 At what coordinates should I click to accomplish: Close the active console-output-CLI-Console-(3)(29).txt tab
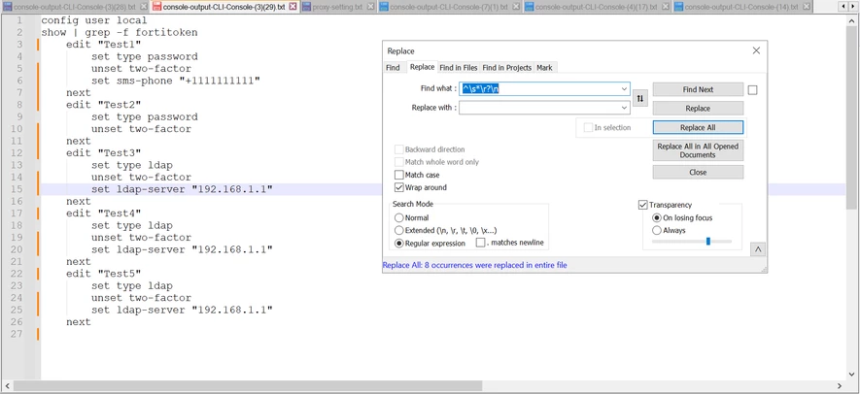292,7
